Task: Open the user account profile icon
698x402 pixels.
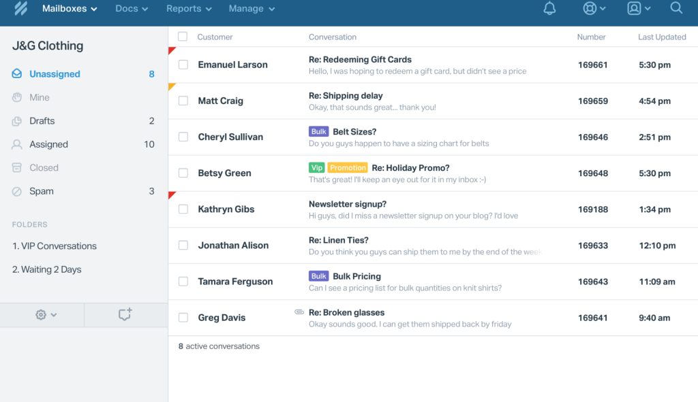Action: point(634,8)
